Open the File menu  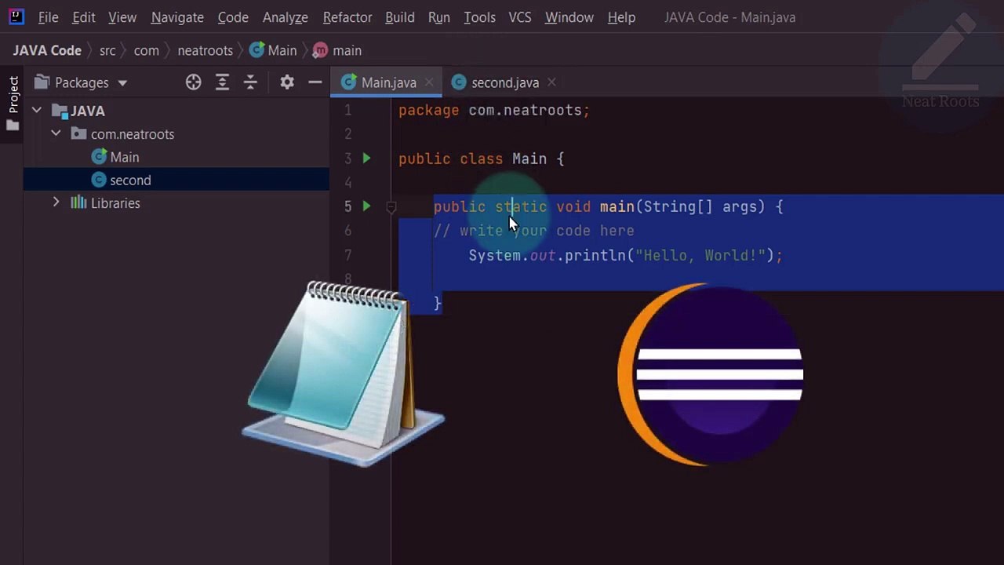48,17
